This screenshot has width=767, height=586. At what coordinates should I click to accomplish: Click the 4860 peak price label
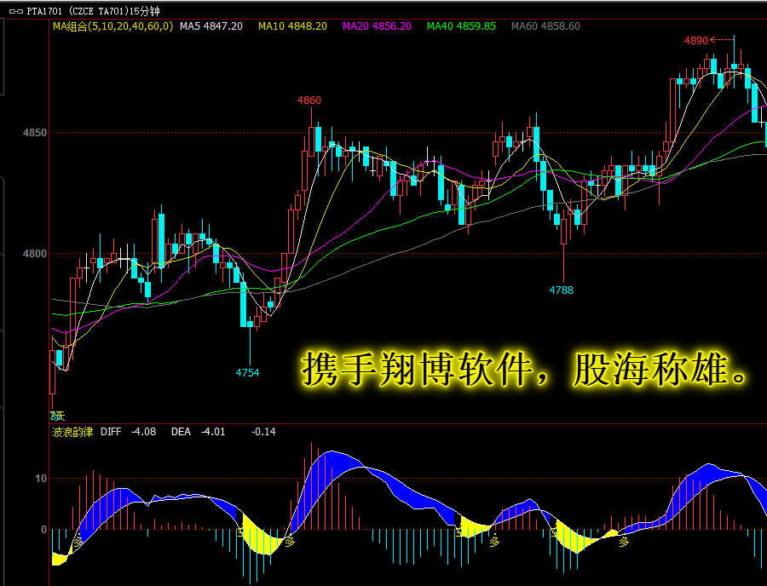(309, 101)
